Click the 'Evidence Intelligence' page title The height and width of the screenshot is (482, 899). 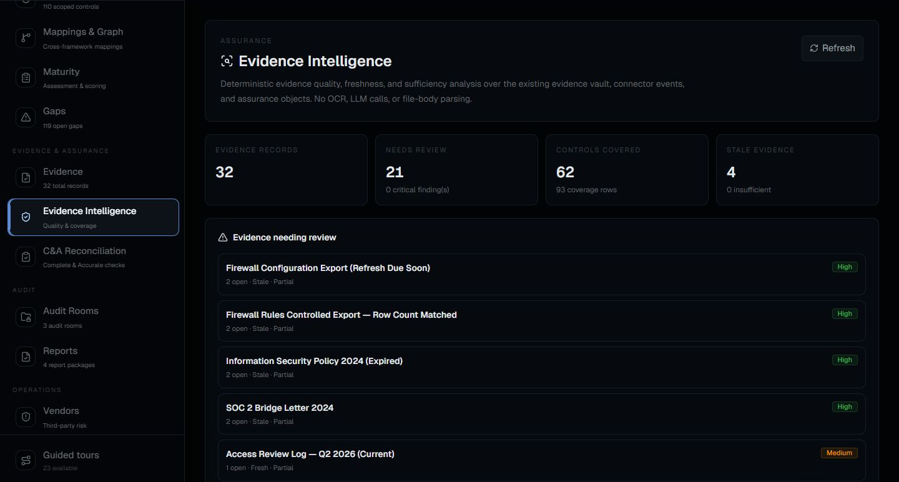315,61
